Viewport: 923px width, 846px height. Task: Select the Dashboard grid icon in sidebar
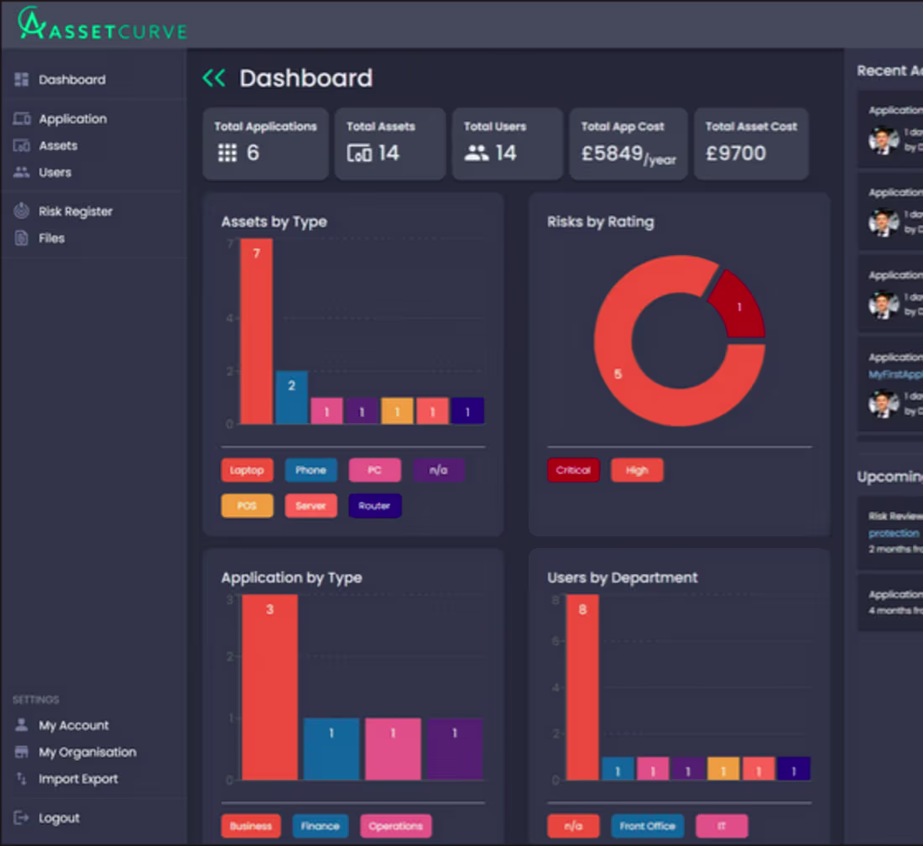coord(19,79)
